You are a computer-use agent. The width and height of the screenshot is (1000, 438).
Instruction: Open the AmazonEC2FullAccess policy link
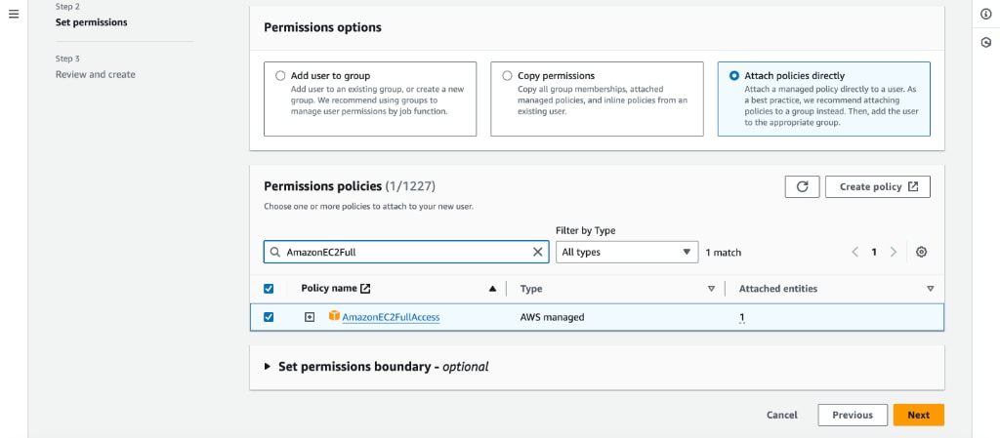click(x=391, y=317)
